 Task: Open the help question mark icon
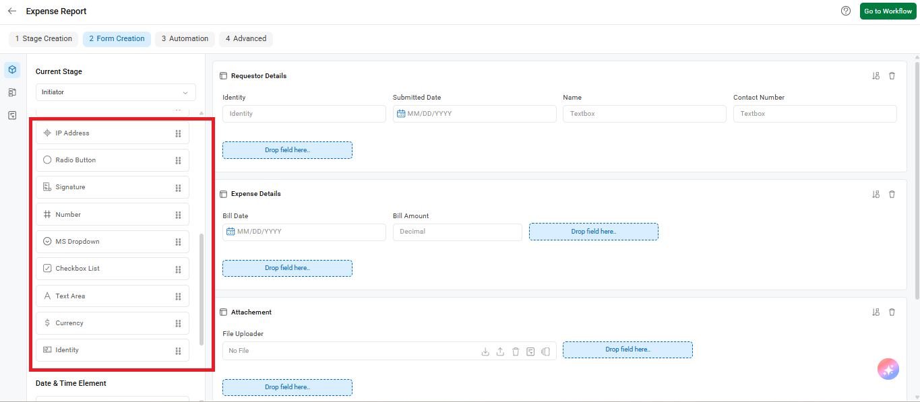point(846,11)
